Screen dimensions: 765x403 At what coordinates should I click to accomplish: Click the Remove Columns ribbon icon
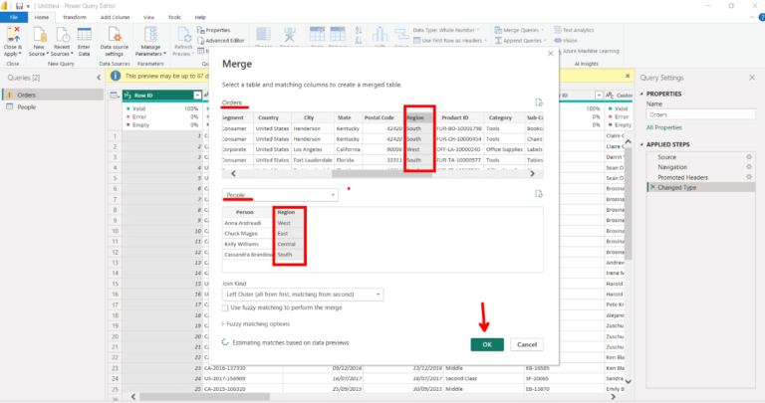(289, 35)
